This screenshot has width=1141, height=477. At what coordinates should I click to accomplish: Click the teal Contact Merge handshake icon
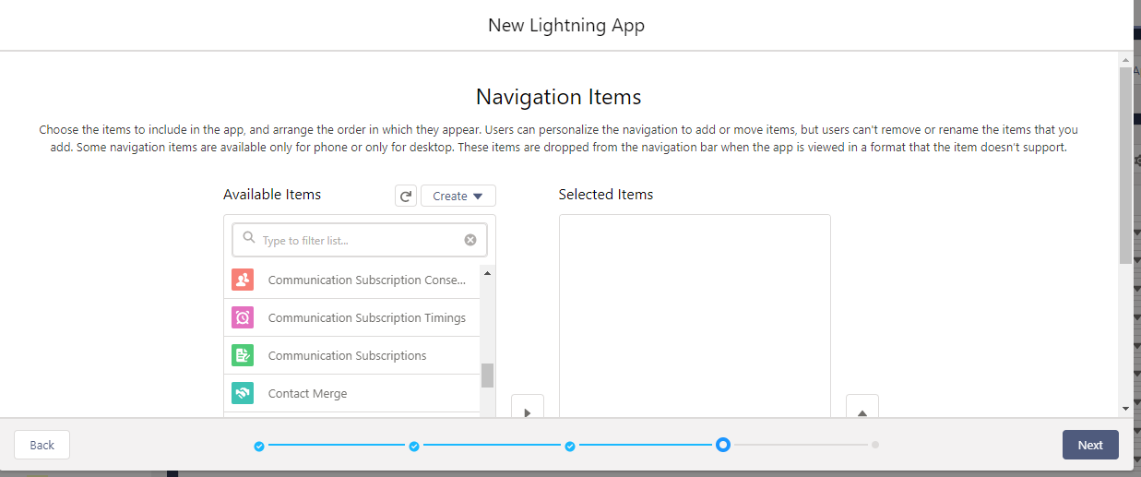point(242,393)
